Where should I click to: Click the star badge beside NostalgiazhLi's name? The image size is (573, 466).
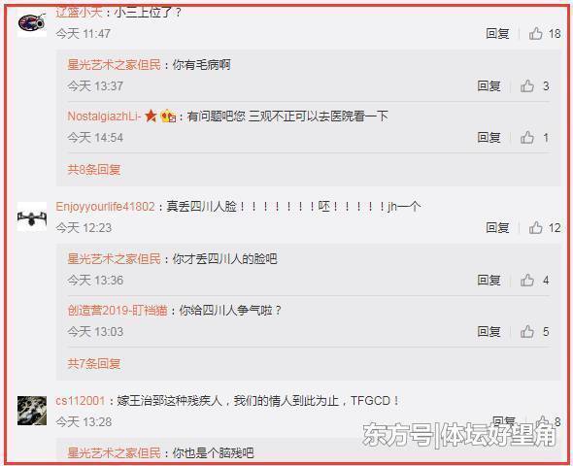click(151, 116)
